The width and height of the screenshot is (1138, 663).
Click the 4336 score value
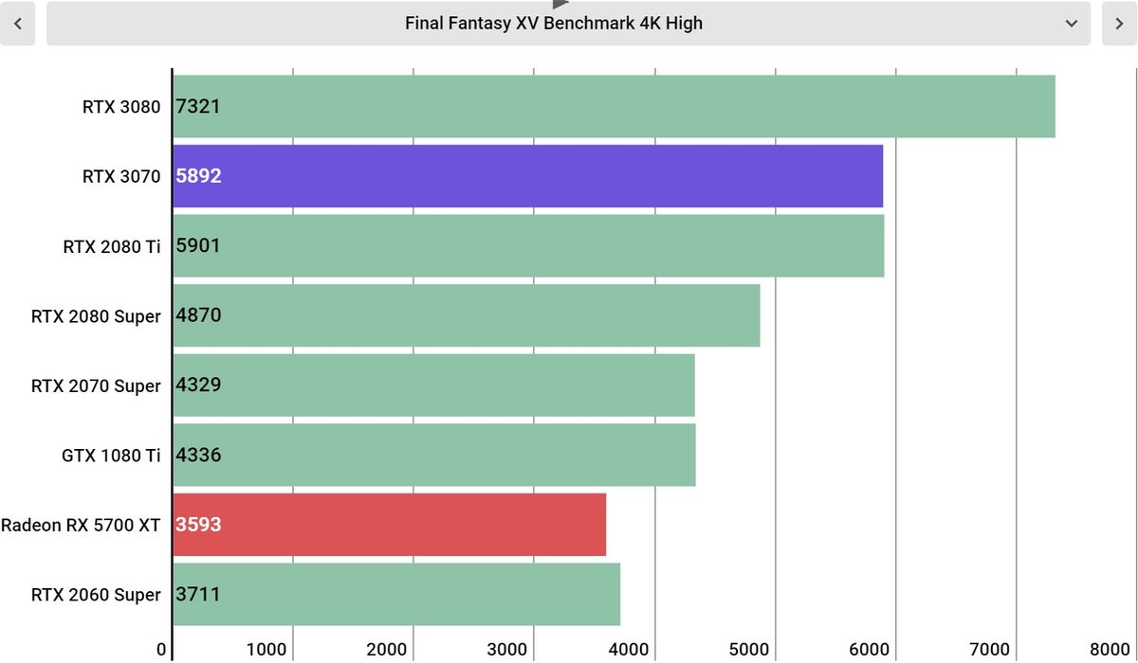[199, 455]
